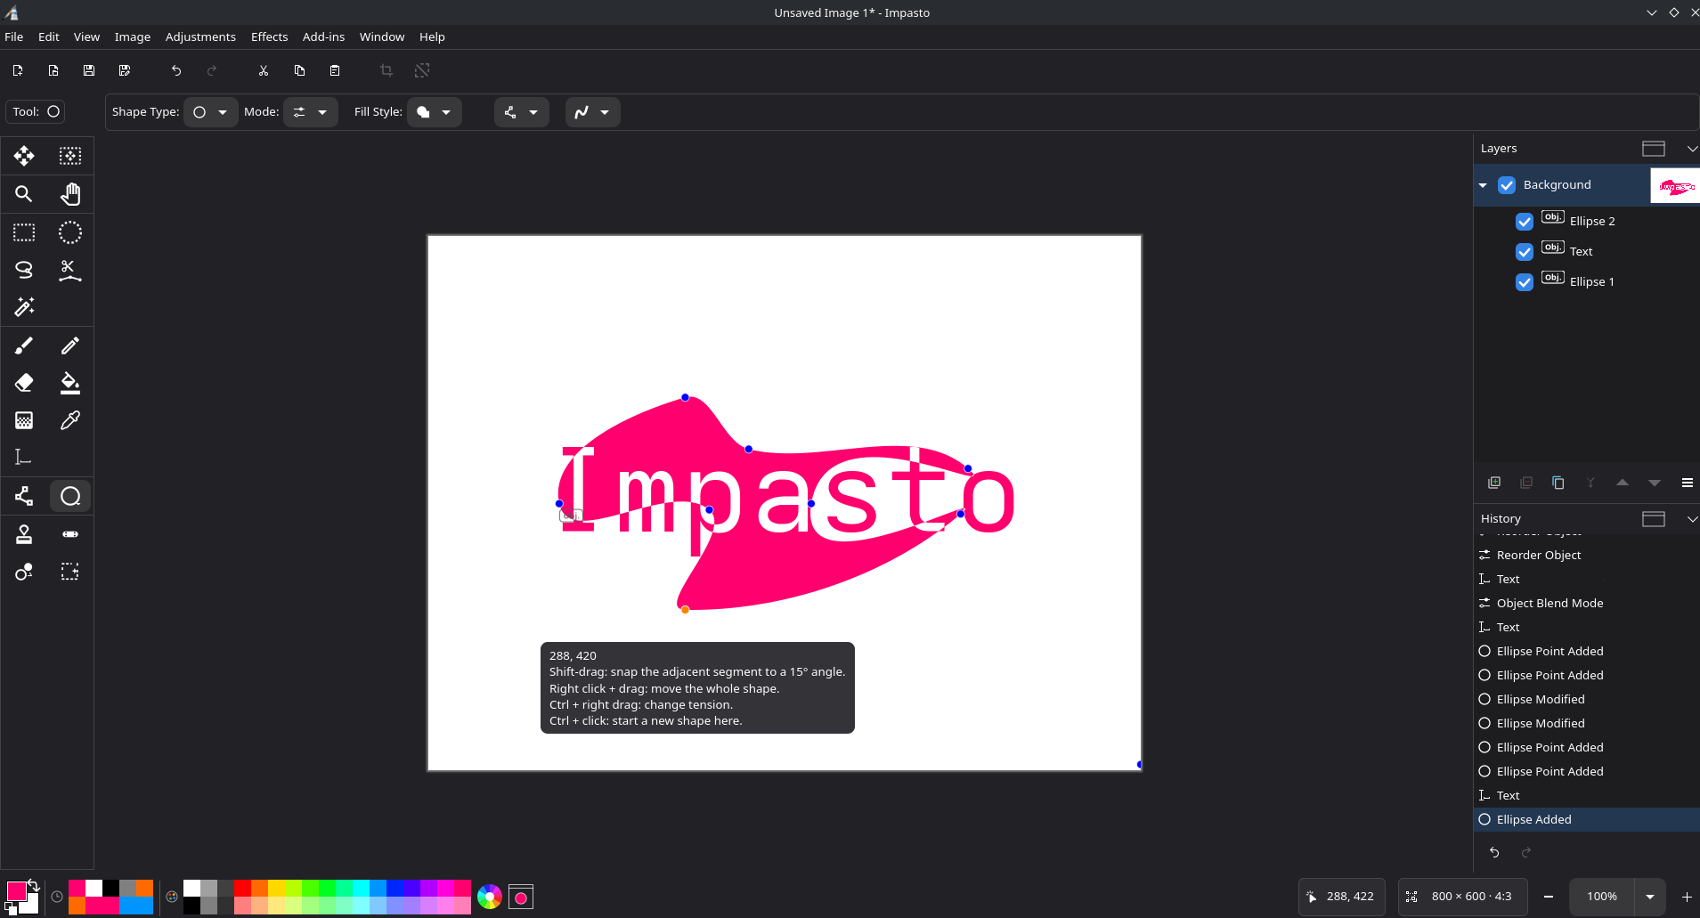The width and height of the screenshot is (1700, 918).
Task: Open the Edit menu
Action: [x=49, y=37]
